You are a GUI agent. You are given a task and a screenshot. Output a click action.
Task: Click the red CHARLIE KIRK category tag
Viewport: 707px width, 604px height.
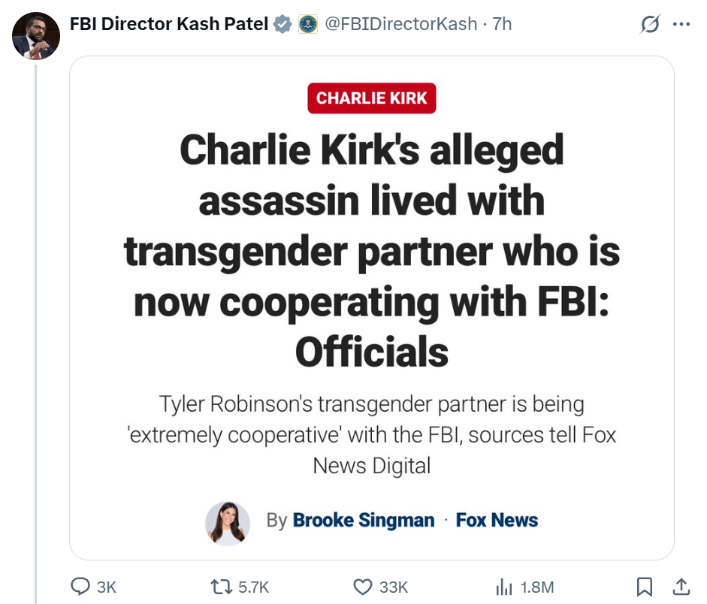(x=372, y=98)
